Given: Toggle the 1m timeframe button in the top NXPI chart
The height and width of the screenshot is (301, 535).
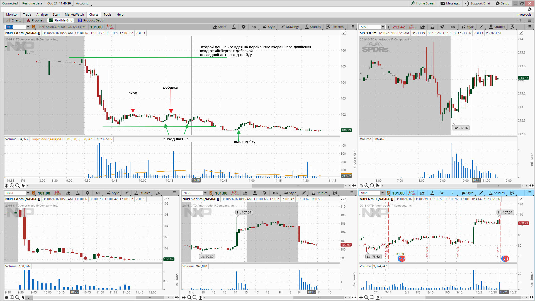Looking at the screenshot, I should click(254, 27).
